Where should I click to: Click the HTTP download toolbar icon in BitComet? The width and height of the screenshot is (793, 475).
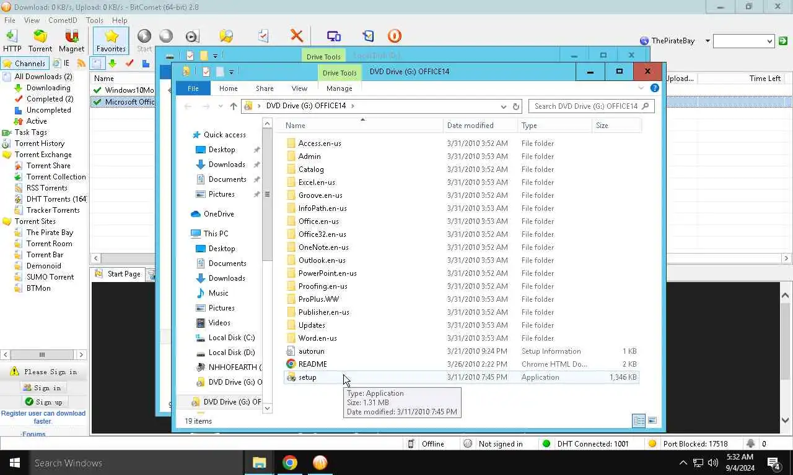click(12, 41)
